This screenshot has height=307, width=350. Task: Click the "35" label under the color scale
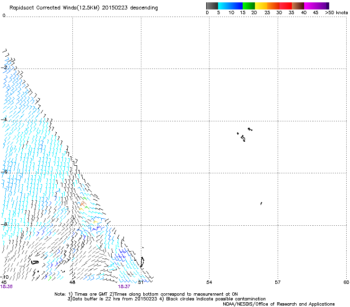click(x=291, y=13)
